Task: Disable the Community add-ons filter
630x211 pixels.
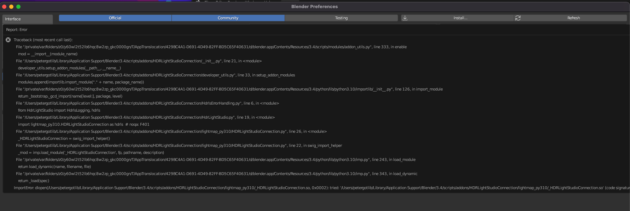Action: [228, 18]
